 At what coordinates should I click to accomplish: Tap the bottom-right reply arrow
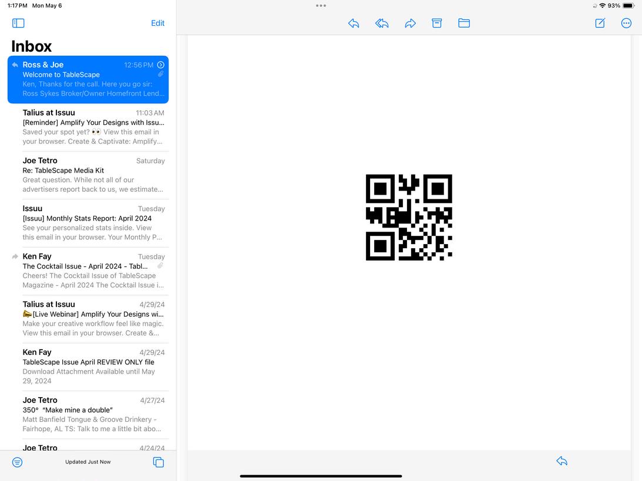click(562, 461)
